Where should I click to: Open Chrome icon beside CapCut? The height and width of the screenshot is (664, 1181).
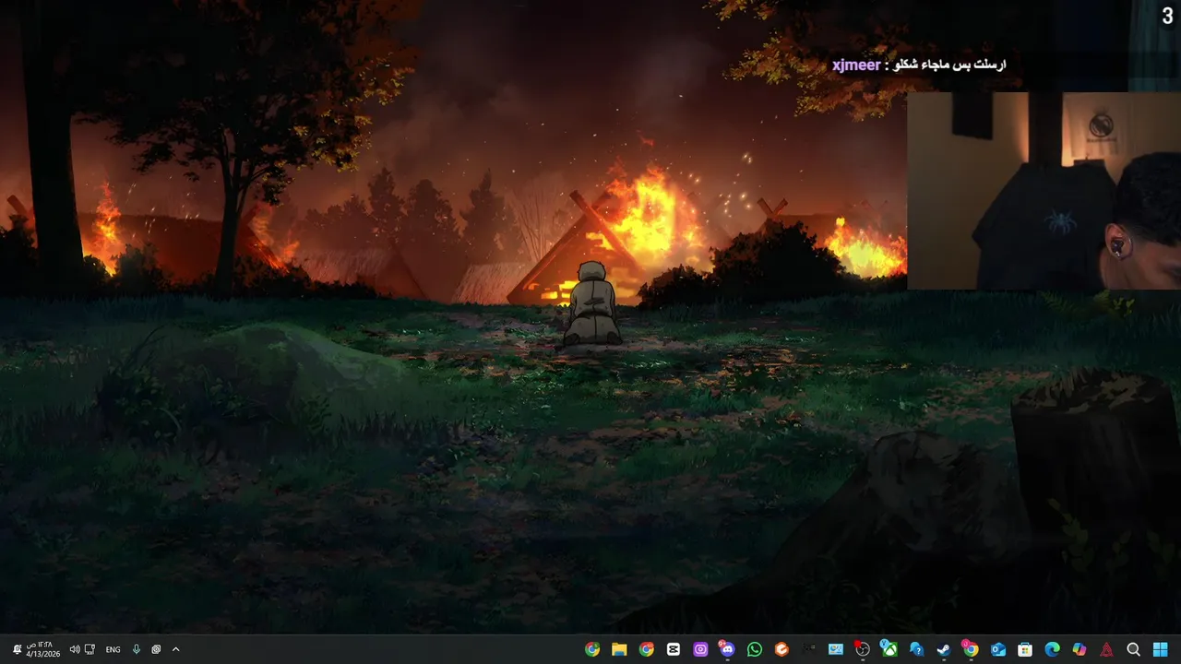point(647,649)
